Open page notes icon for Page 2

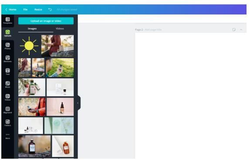click(x=234, y=30)
